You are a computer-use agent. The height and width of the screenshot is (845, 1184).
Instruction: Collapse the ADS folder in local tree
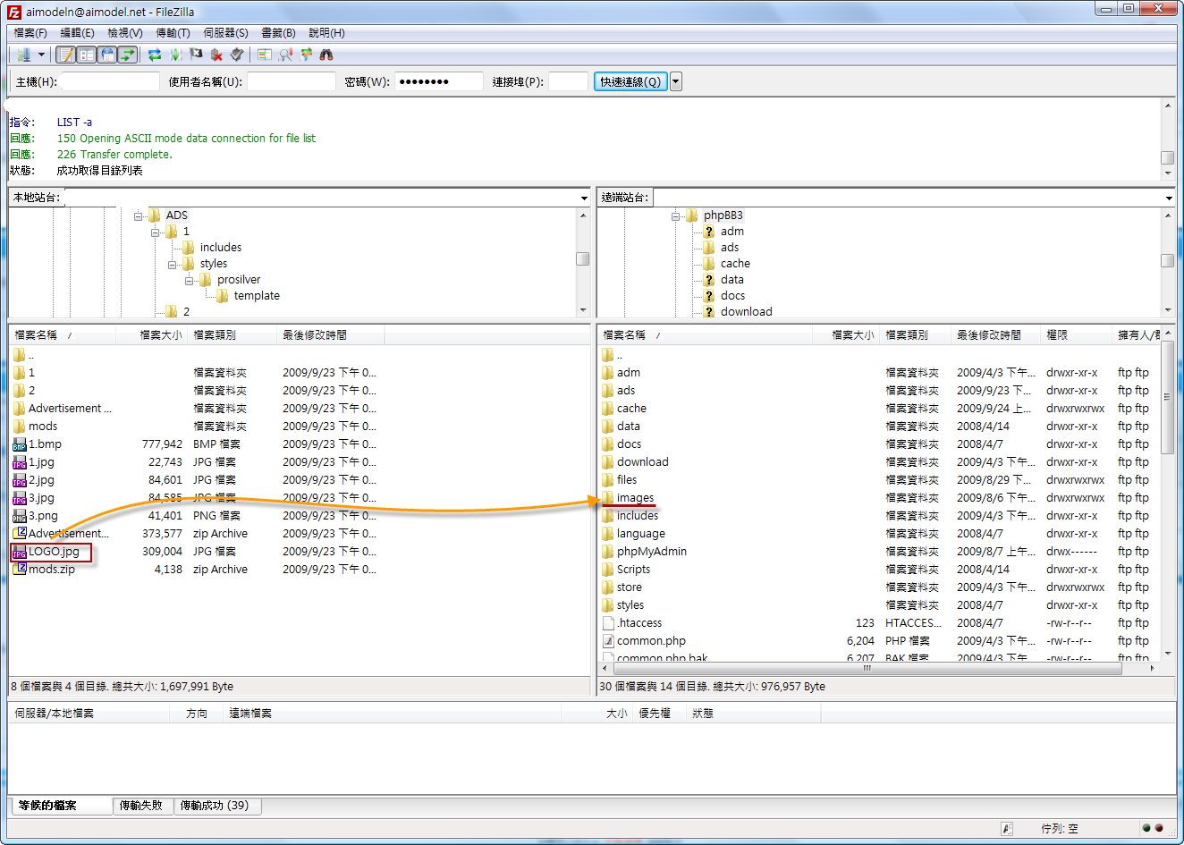(139, 215)
